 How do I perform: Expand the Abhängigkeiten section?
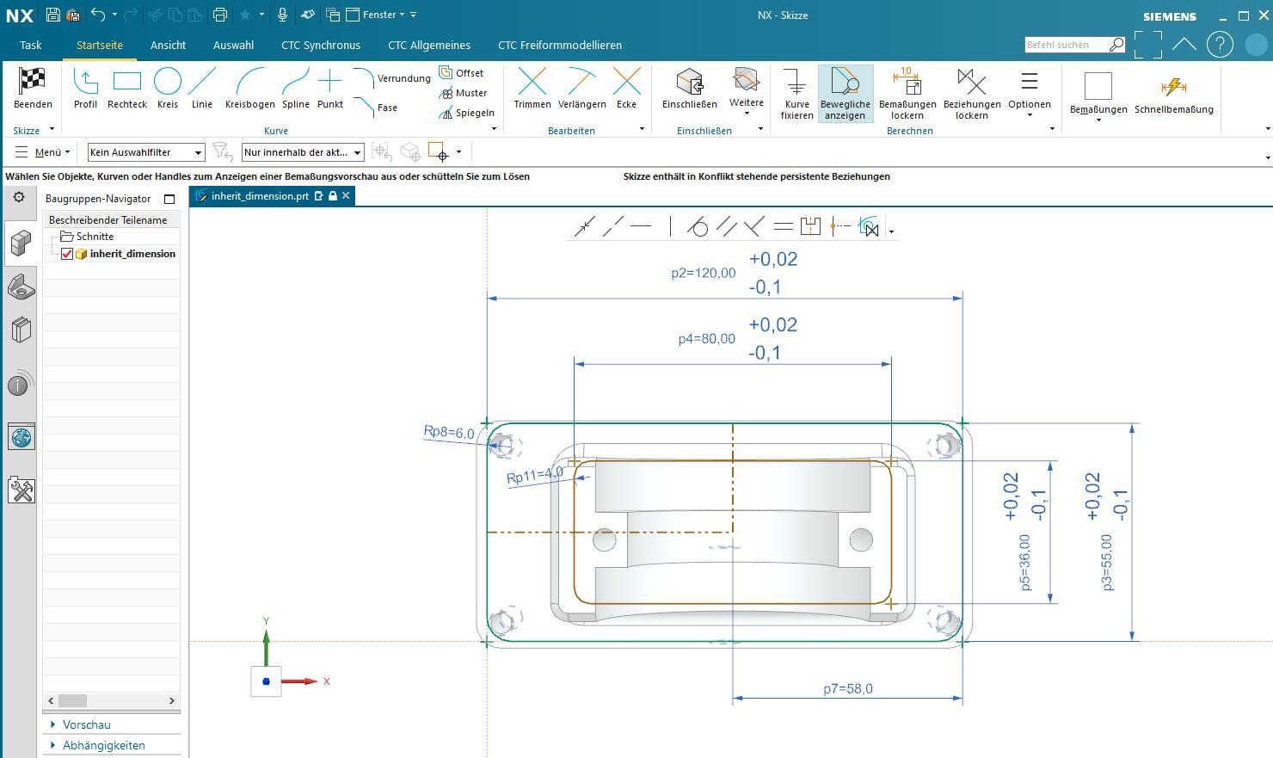(x=103, y=745)
